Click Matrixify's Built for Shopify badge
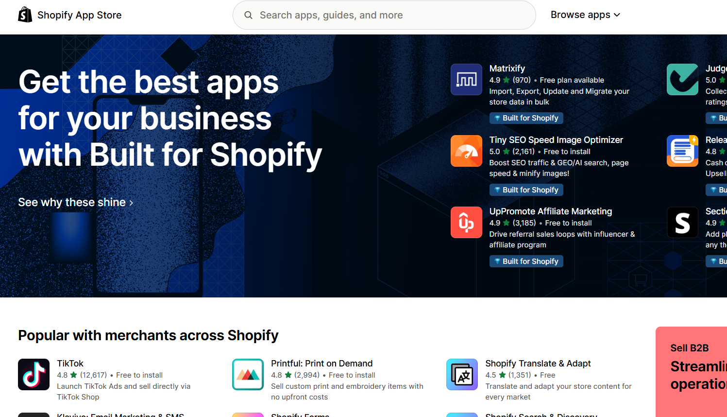The height and width of the screenshot is (417, 727). tap(526, 118)
